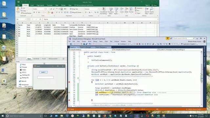This screenshot has height=118, width=210.
Task: Switch to Excel's Page Layout tab
Action: (x=40, y=5)
